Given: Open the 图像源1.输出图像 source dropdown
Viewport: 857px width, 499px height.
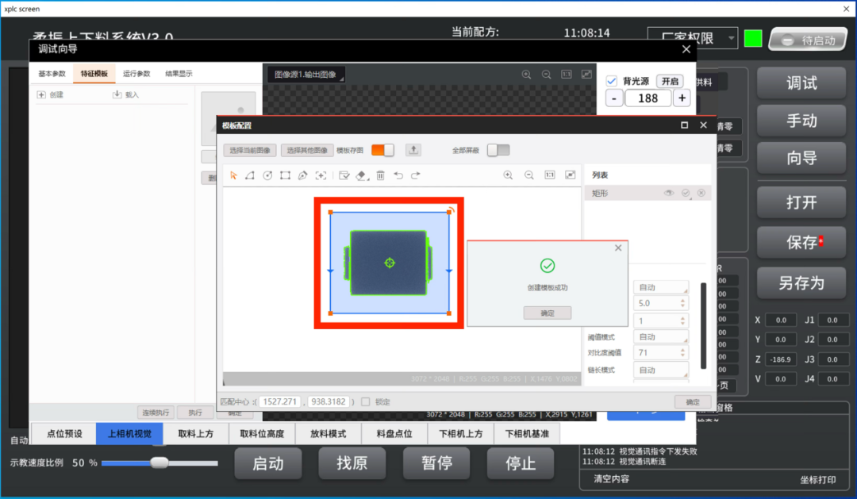Looking at the screenshot, I should 306,75.
